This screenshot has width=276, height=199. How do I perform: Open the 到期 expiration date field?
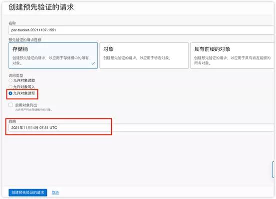141,127
